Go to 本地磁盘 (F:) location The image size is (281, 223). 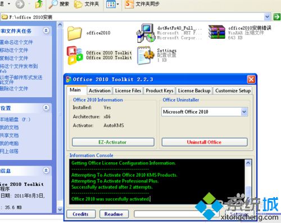[15, 119]
